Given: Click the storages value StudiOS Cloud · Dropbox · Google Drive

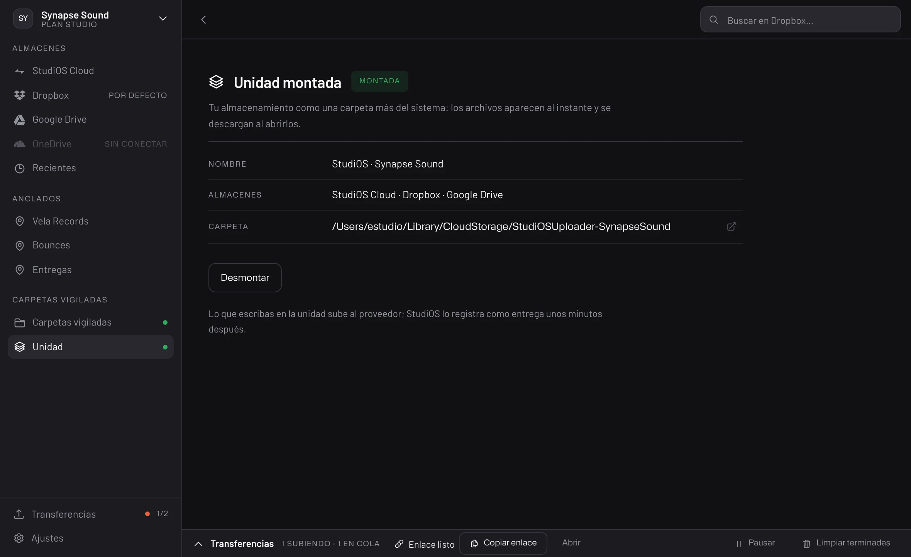Looking at the screenshot, I should (417, 195).
